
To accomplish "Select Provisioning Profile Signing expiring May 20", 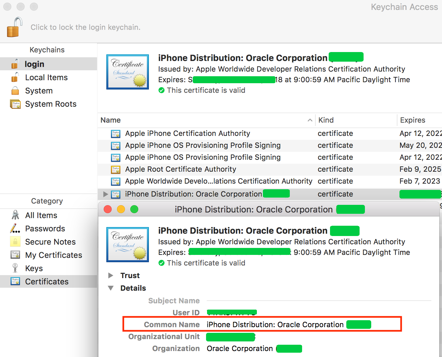I will tap(270, 146).
